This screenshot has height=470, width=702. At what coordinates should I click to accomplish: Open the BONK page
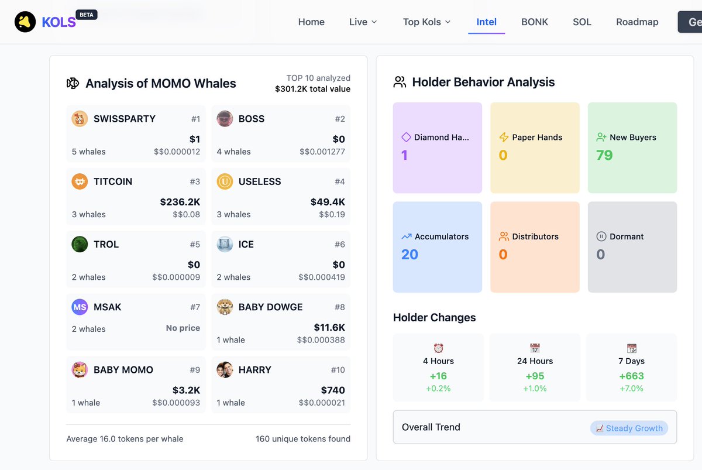coord(535,22)
